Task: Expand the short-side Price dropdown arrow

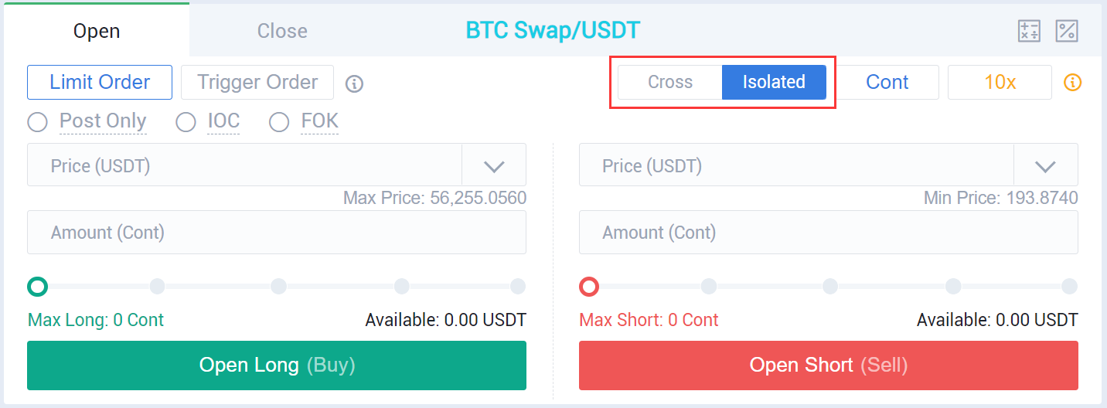Action: pos(1046,165)
